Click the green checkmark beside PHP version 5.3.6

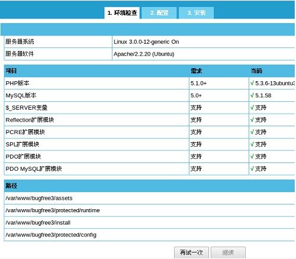tap(252, 83)
